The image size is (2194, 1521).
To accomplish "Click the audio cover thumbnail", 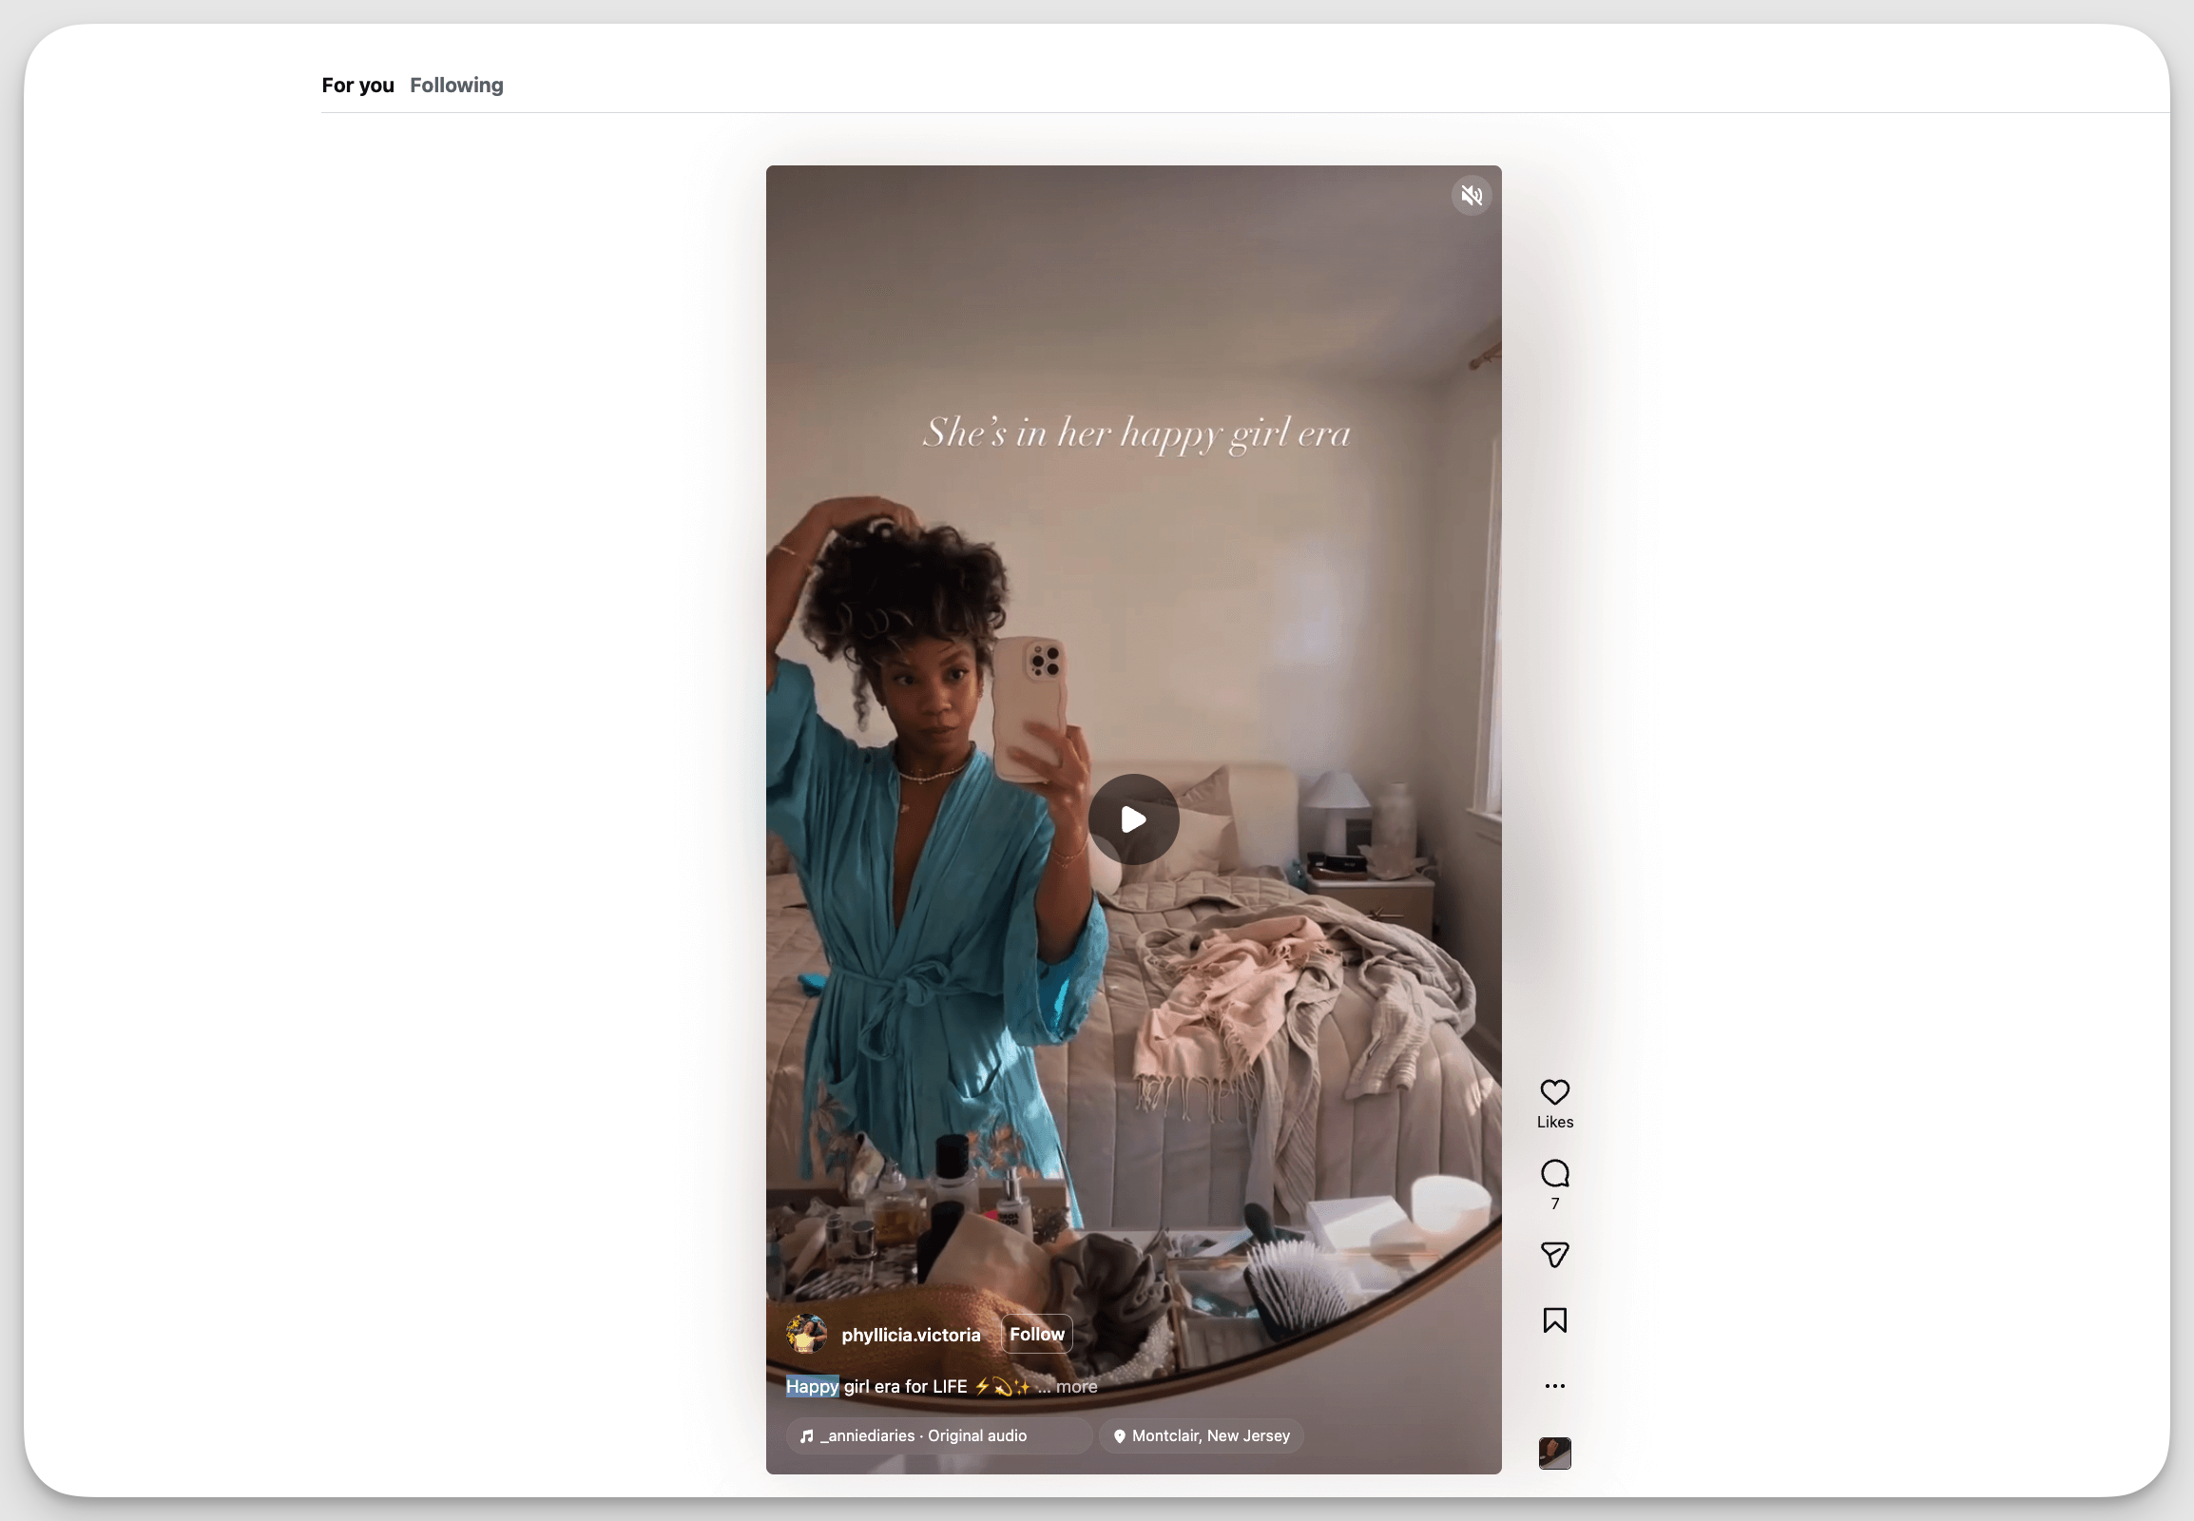I will (1554, 1453).
